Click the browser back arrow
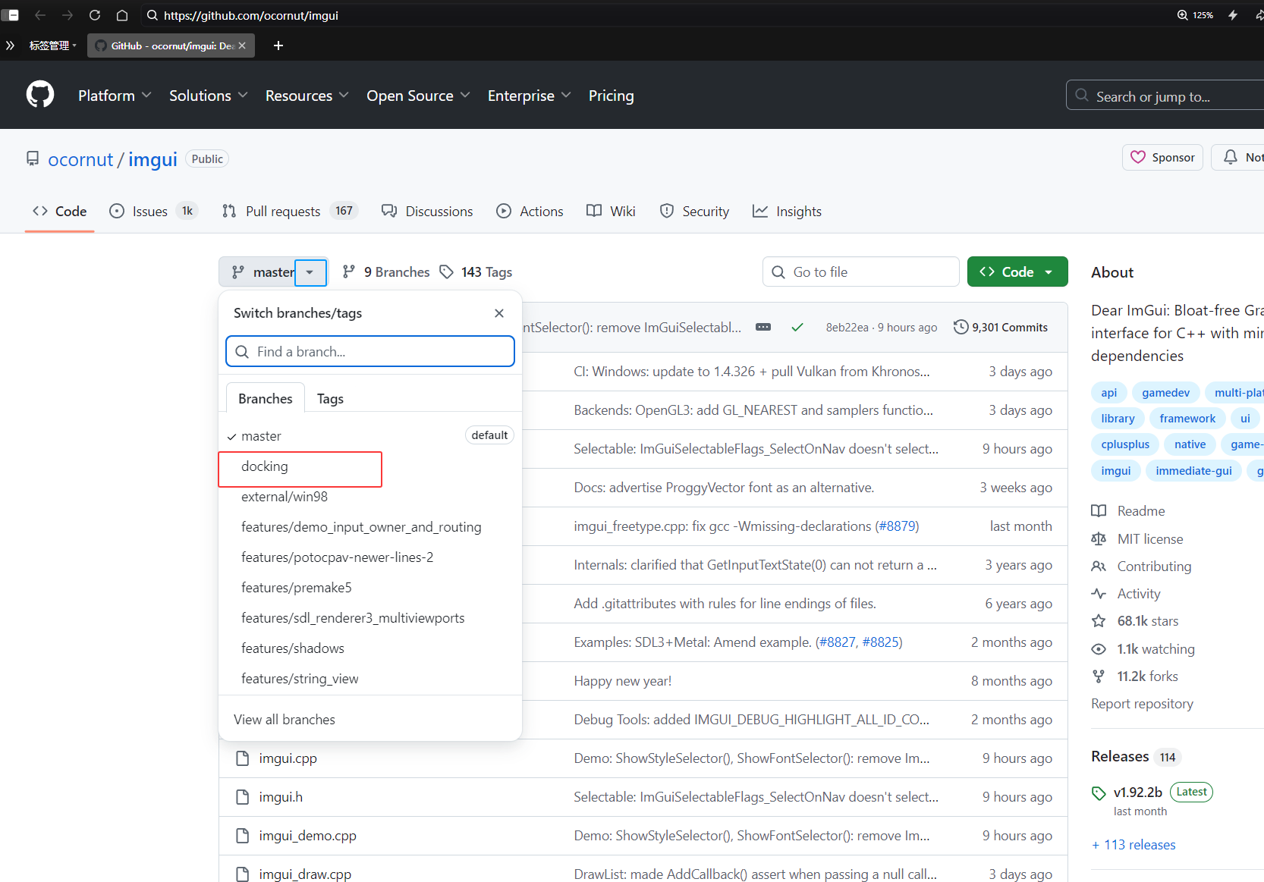 (x=40, y=15)
